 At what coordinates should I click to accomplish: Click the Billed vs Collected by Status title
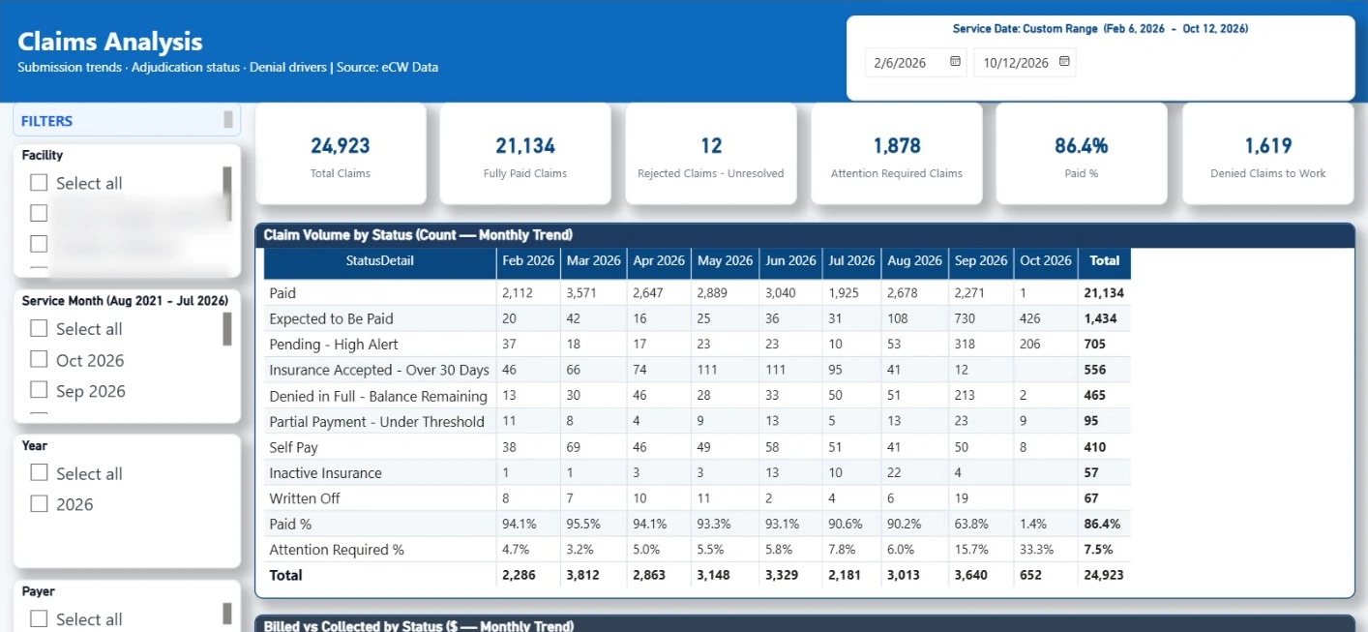419,625
